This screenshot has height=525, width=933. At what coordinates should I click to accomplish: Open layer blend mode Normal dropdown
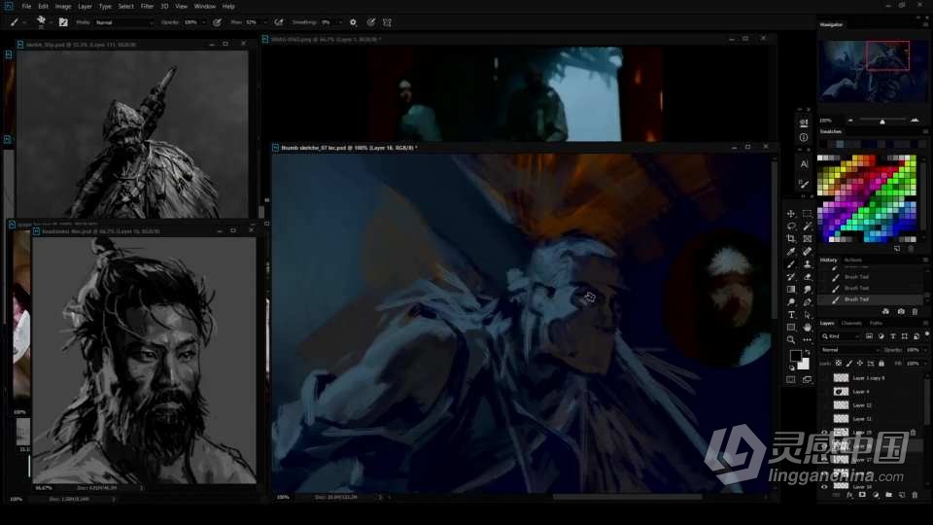point(850,350)
